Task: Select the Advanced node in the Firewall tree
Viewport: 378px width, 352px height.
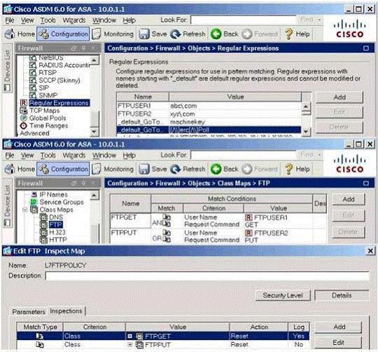Action: click(35, 133)
